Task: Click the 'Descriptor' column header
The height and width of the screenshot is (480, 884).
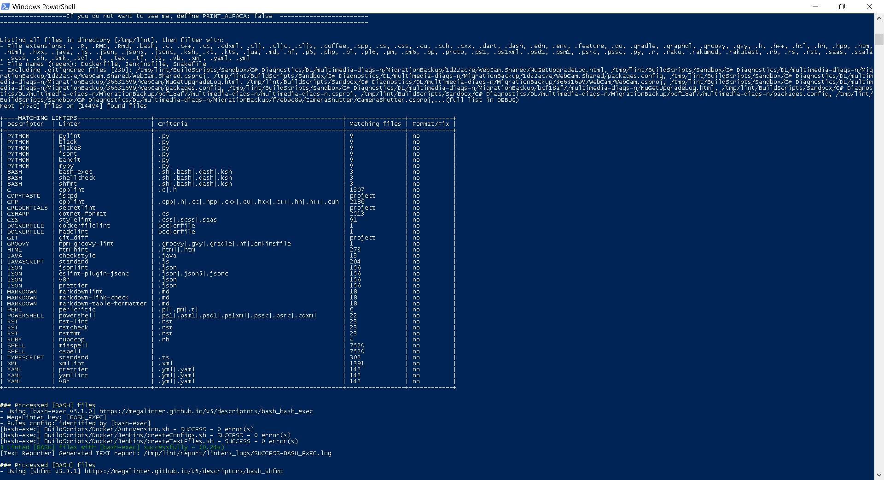Action: tap(25, 124)
